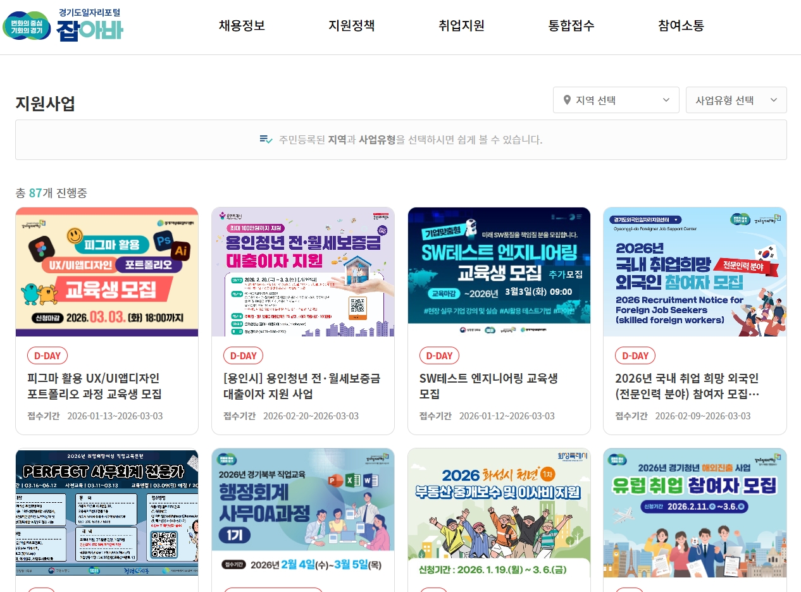This screenshot has height=592, width=801.
Task: Click the checklist icon in the info banner
Action: (266, 139)
